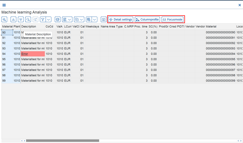
Task: Open the hamburger menu at top left
Action: point(4,5)
